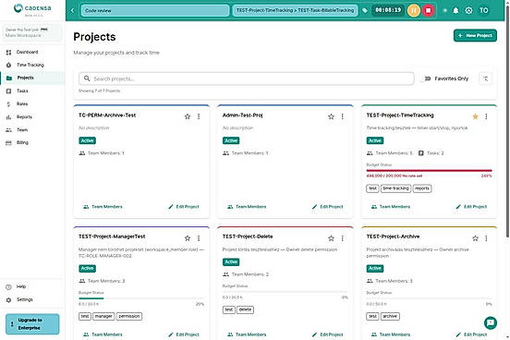
Task: Open the TC-PERM-Archive-Test three-dot menu
Action: [199, 116]
